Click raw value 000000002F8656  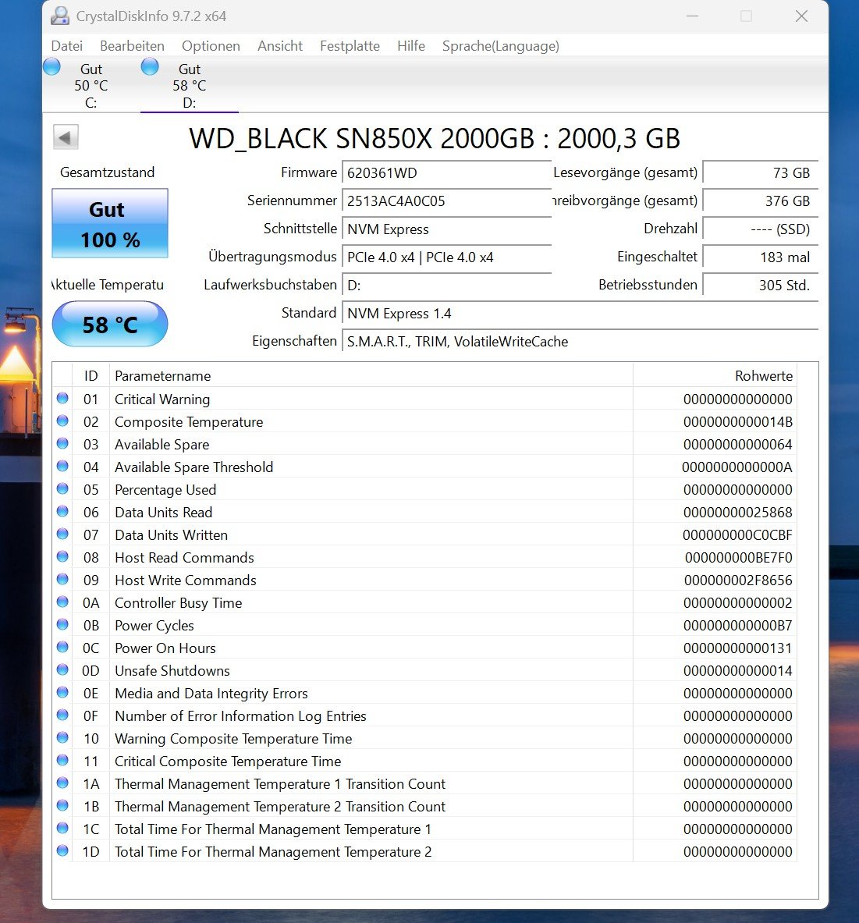[738, 580]
